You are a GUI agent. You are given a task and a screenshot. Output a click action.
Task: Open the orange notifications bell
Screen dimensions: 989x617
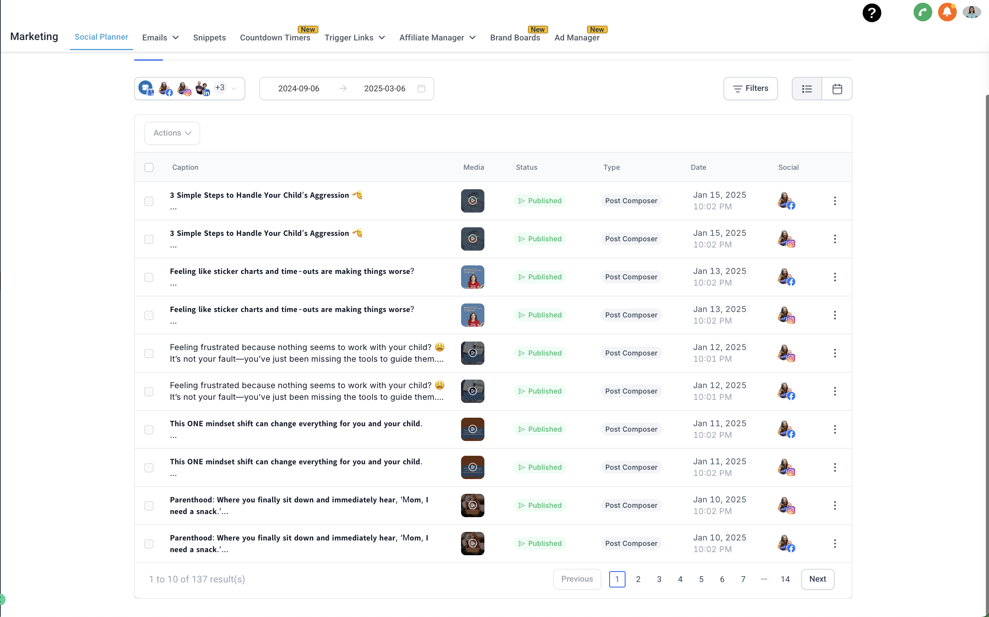click(947, 12)
